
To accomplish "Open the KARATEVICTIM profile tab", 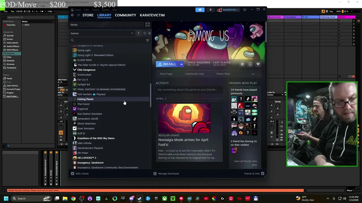I will click(152, 15).
